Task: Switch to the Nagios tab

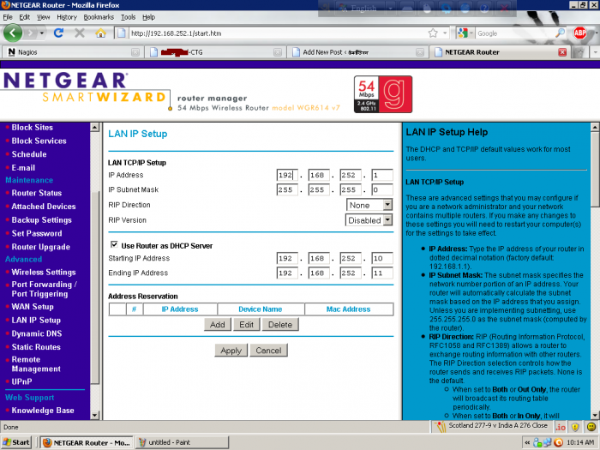Action: (72, 52)
